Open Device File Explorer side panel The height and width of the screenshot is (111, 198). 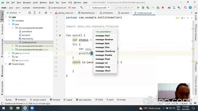click(x=196, y=85)
